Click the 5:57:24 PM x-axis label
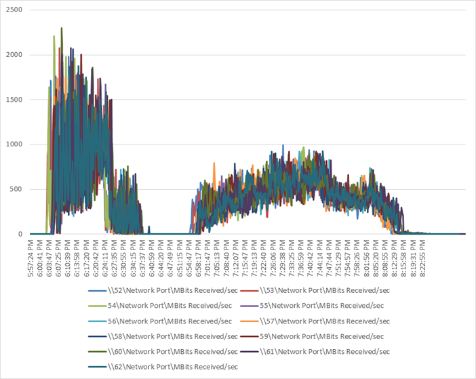Viewport: 476px width, 379px height. click(31, 258)
